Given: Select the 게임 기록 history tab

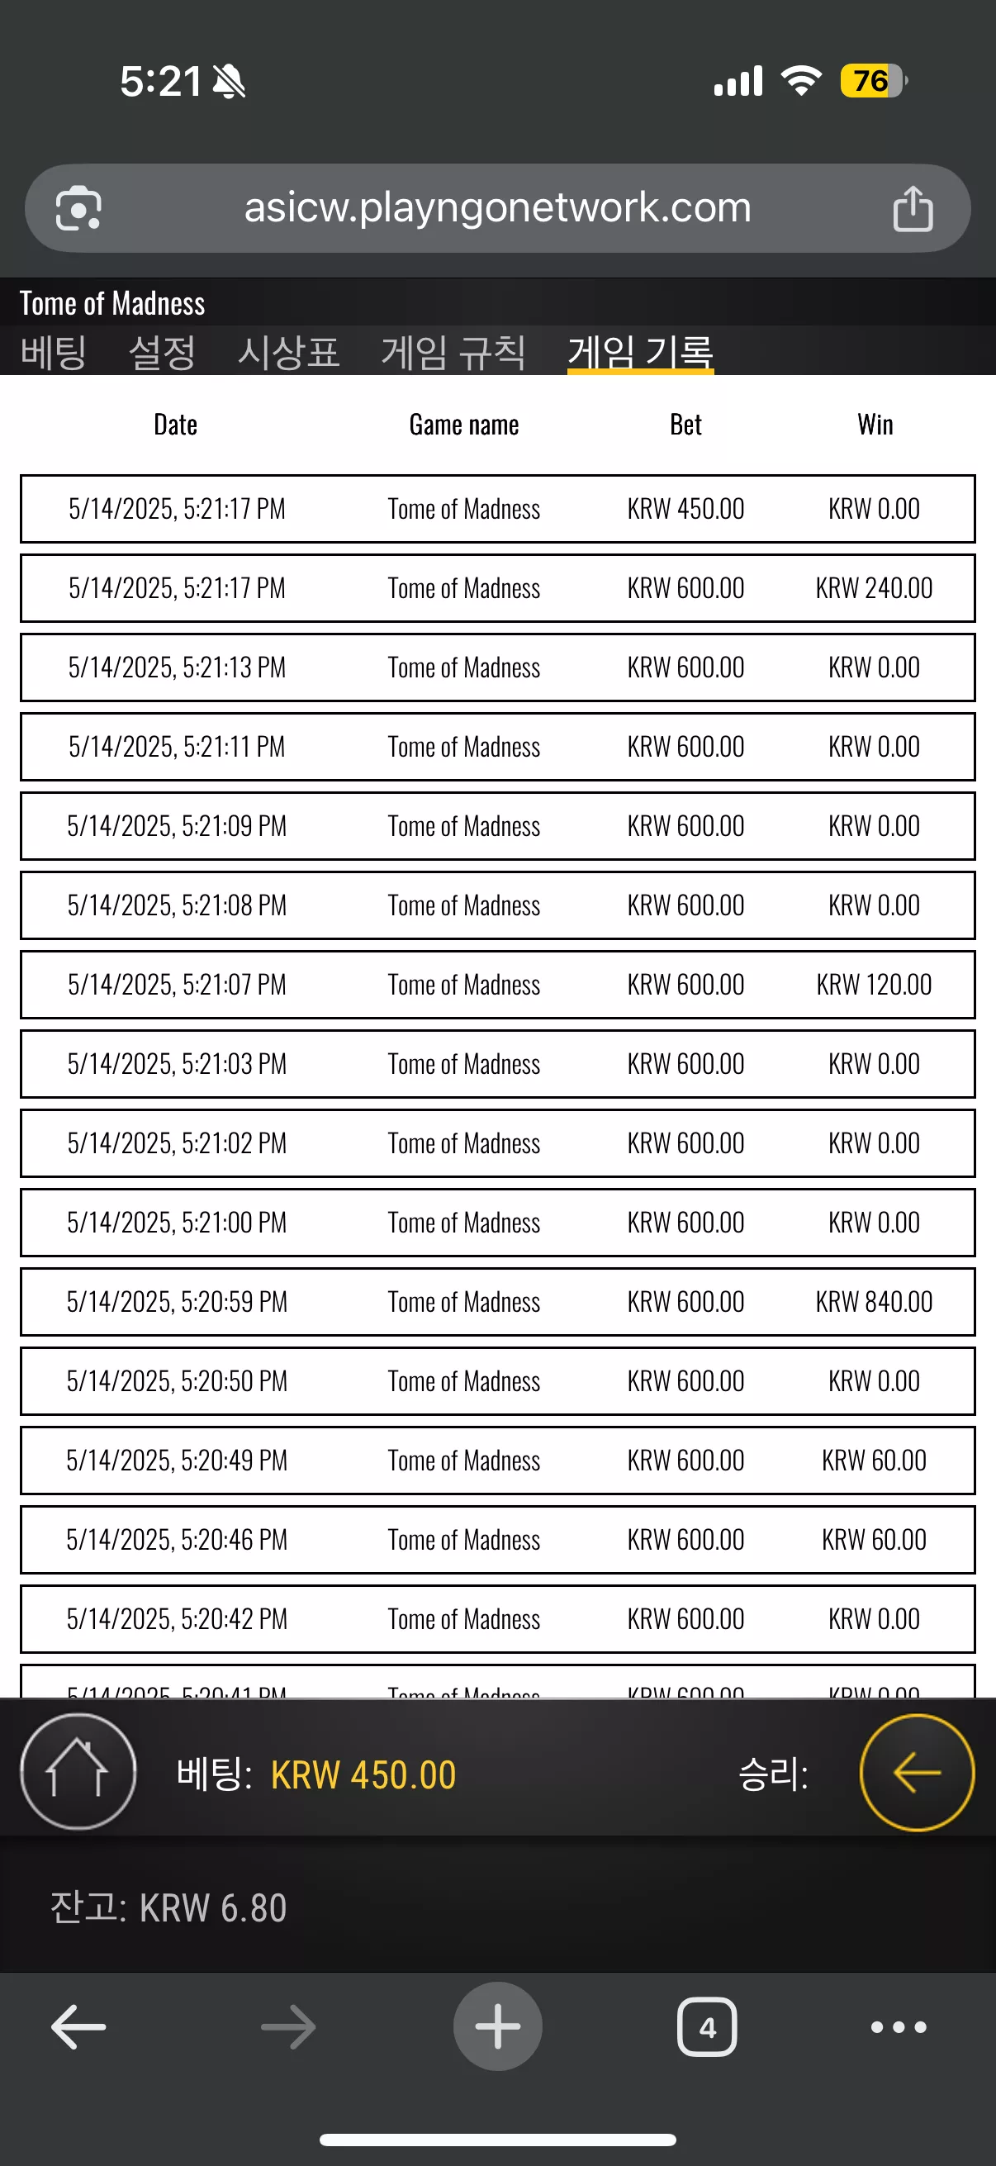Looking at the screenshot, I should 641,351.
